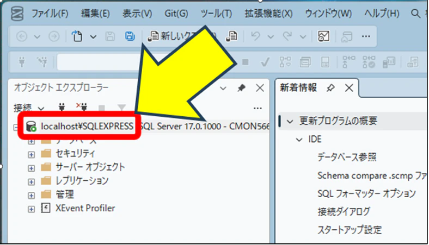The width and height of the screenshot is (429, 245).
Task: Click the query toolbar Connect plug icon
Action: point(22,62)
